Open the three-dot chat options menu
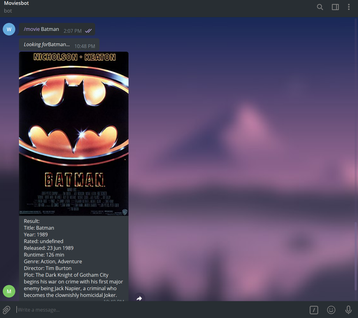 tap(349, 7)
